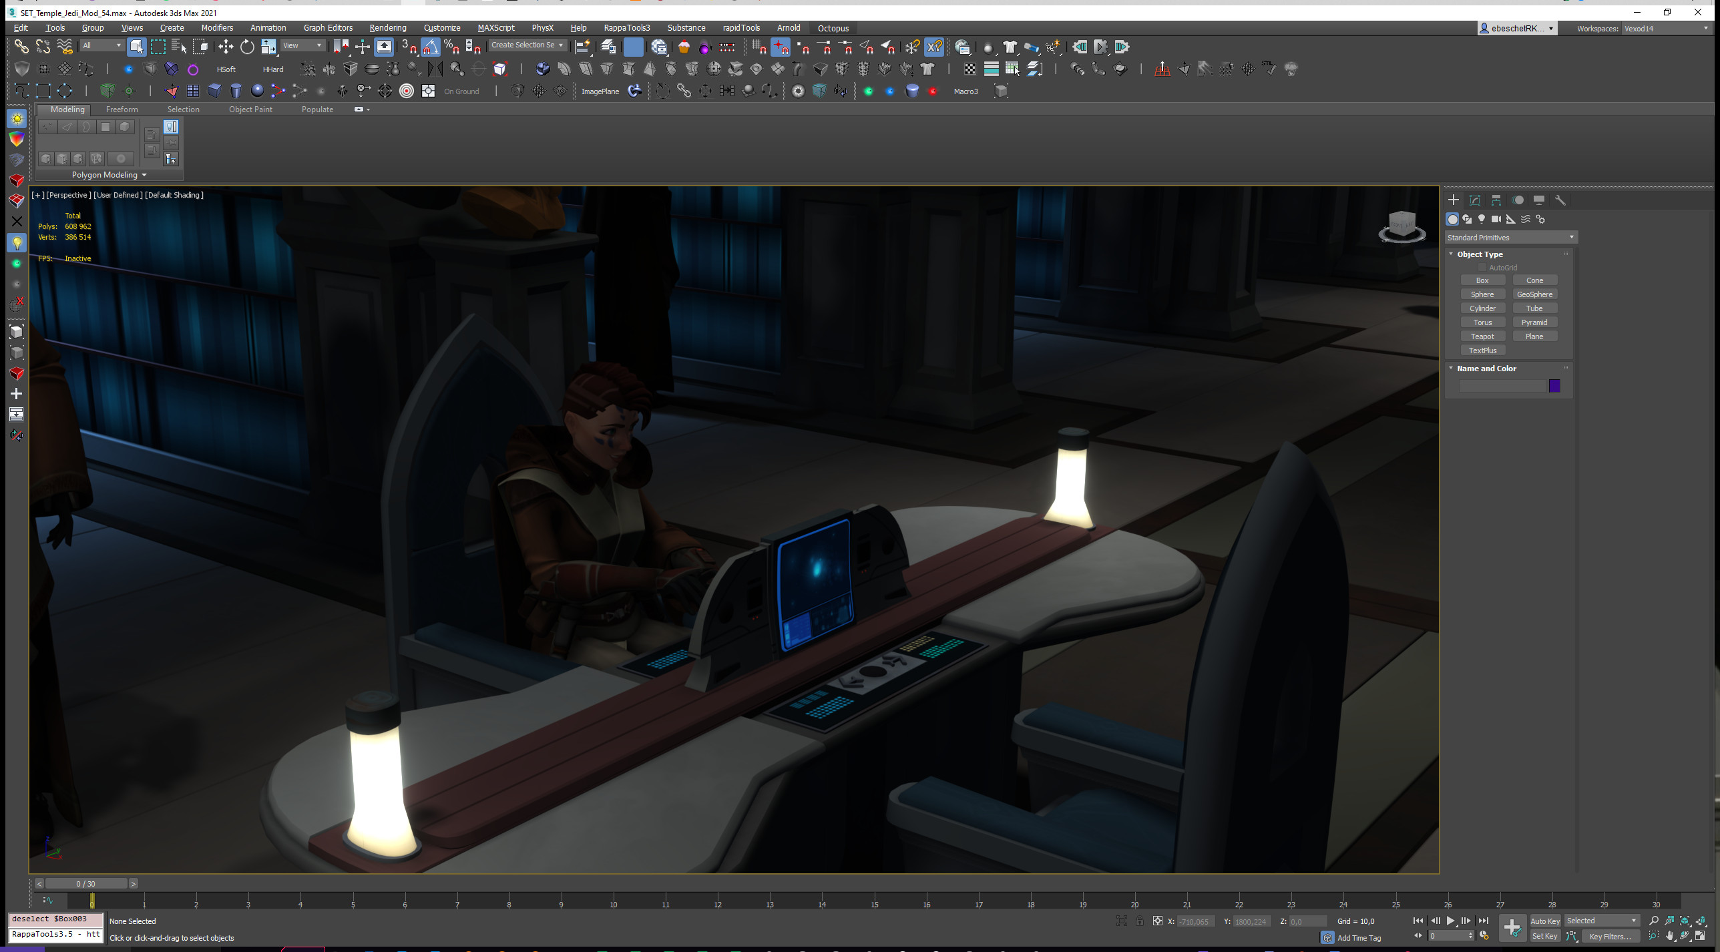
Task: Toggle the Auto Key button
Action: pyautogui.click(x=1544, y=921)
